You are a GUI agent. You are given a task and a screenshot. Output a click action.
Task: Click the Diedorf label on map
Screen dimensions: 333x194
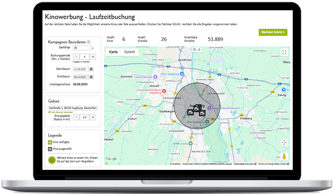point(132,119)
